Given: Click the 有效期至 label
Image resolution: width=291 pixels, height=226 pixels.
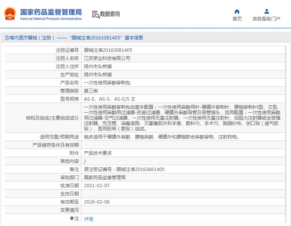Looking at the screenshot, I should pos(69,202).
